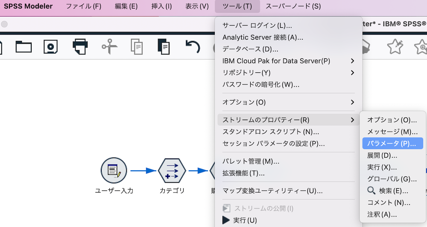427x227 pixels.
Task: Click the paste toolbar icon
Action: [164, 47]
